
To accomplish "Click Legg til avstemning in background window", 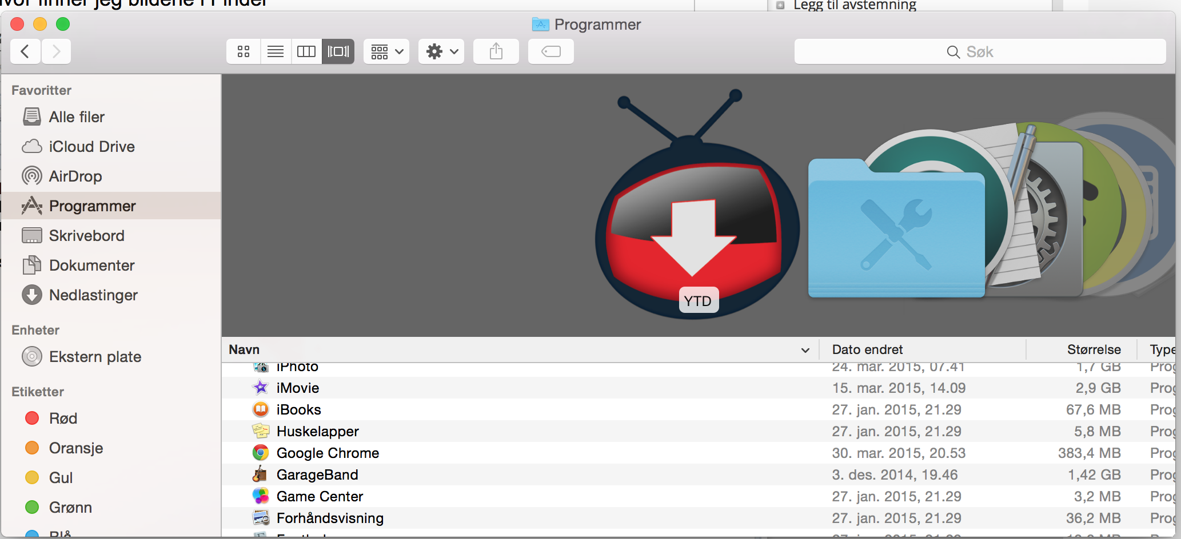I will (x=855, y=6).
